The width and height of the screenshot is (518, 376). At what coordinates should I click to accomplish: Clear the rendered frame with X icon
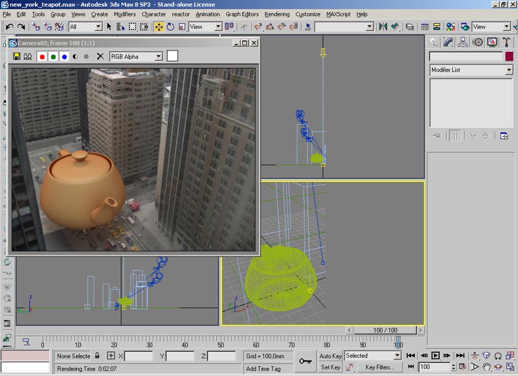click(x=100, y=56)
